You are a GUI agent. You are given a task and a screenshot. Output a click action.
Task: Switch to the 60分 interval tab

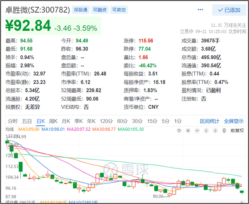[122, 121]
